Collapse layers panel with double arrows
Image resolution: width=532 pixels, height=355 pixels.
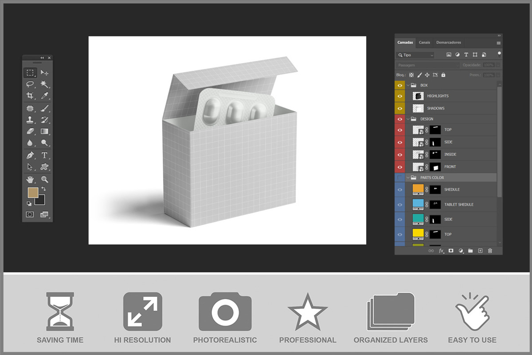coord(499,35)
